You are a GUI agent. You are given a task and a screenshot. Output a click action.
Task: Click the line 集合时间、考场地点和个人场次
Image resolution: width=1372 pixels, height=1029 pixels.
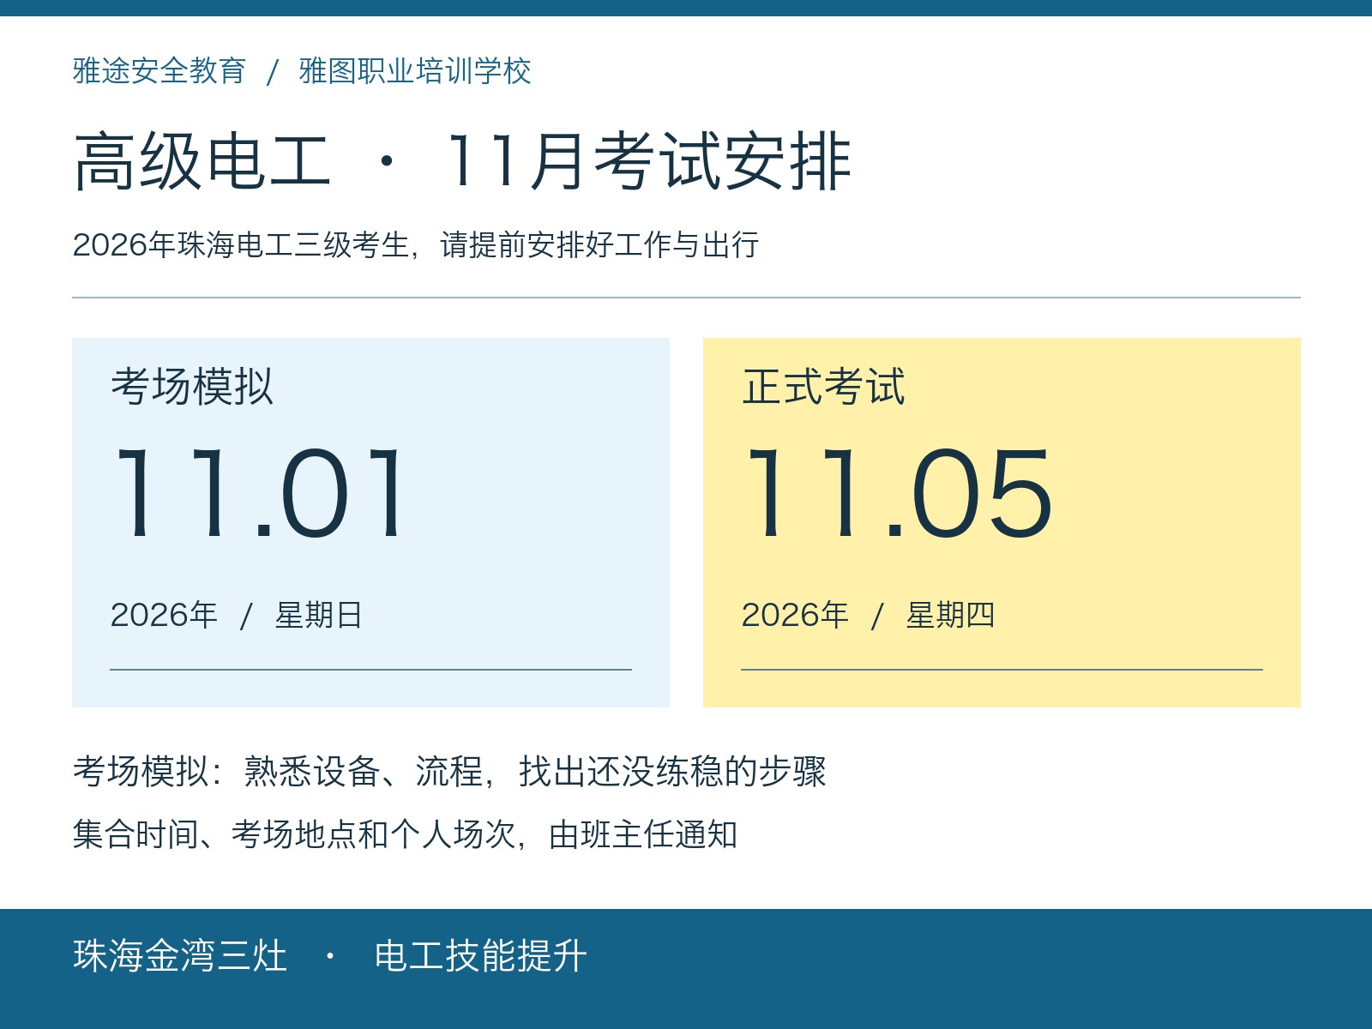coord(406,833)
